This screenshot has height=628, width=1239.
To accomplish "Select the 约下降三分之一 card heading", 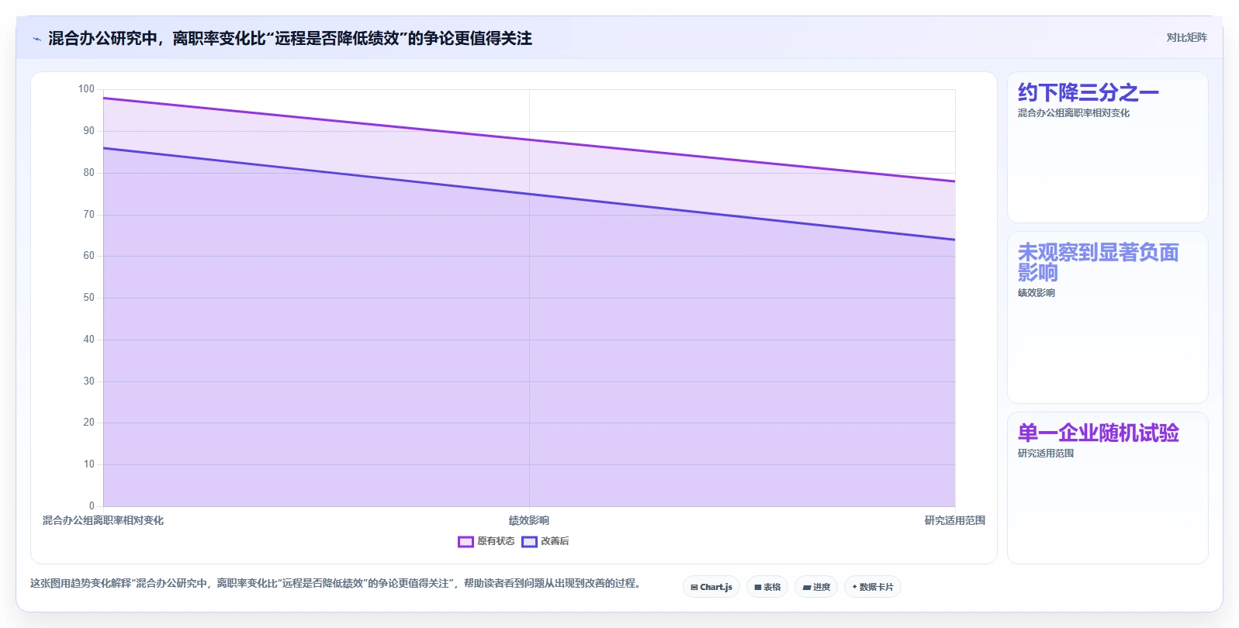I will (x=1088, y=93).
